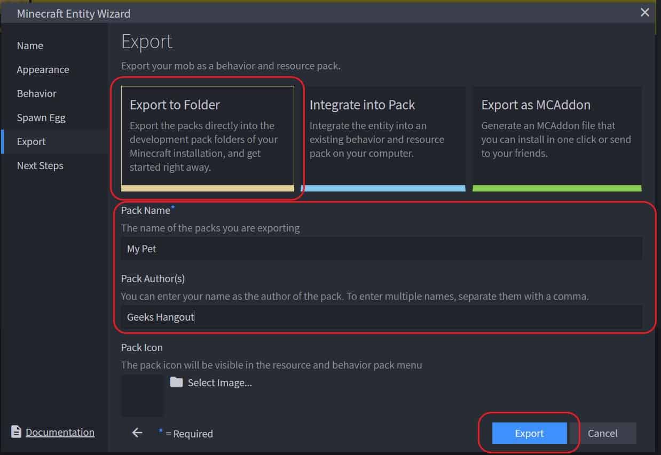Open the Spawn Egg step

[x=41, y=118]
